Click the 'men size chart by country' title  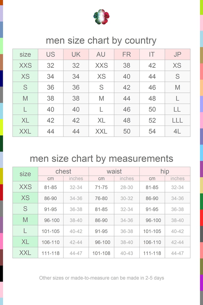[101, 40]
